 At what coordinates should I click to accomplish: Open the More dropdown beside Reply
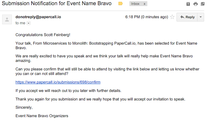point(200,17)
